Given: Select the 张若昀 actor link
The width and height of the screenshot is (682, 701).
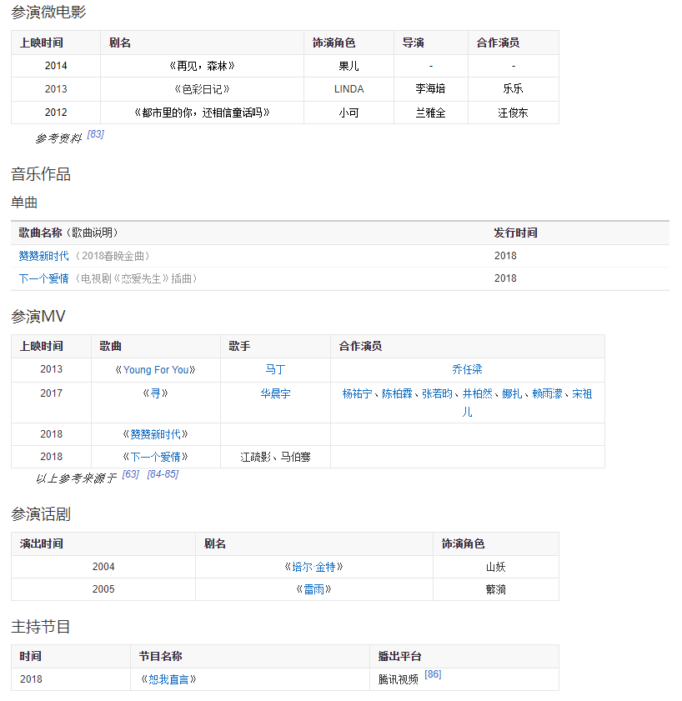Looking at the screenshot, I should 437,393.
